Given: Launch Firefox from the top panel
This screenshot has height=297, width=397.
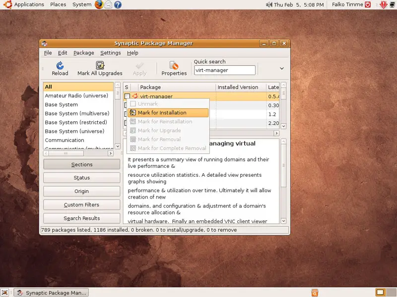Looking at the screenshot, I should pos(99,4).
